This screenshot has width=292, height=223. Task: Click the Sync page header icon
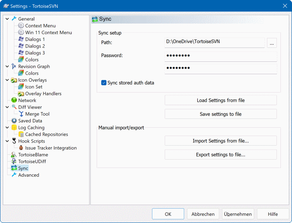tap(95, 19)
